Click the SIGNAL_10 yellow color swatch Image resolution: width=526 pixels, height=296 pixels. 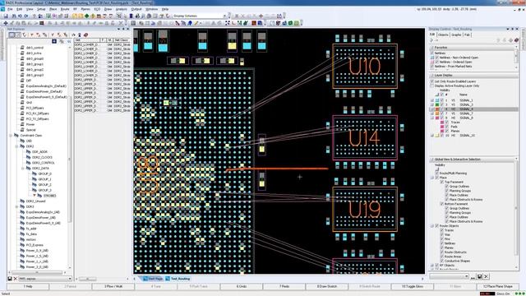point(437,135)
